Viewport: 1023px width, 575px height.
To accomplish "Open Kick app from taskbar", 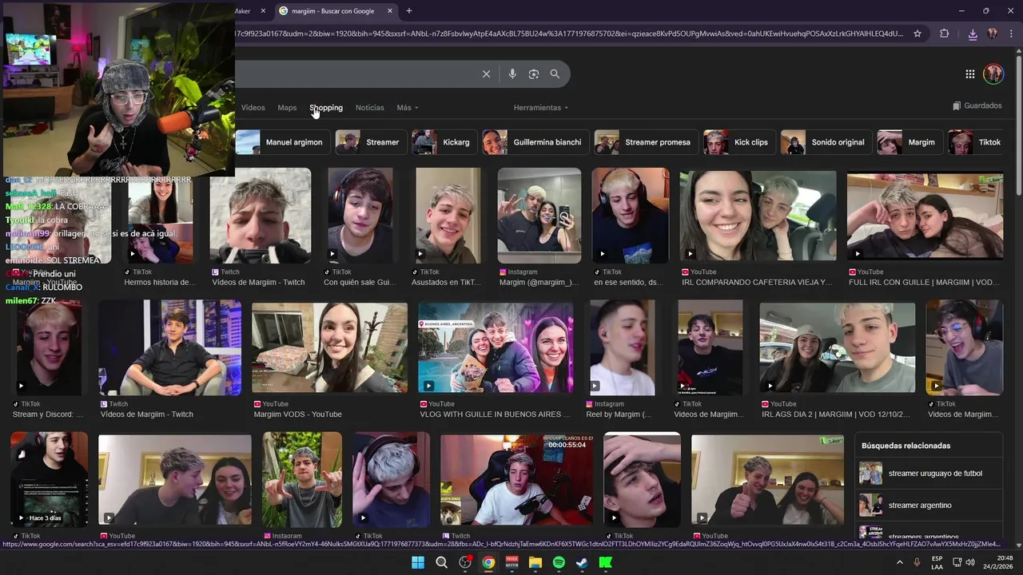I will tap(606, 562).
